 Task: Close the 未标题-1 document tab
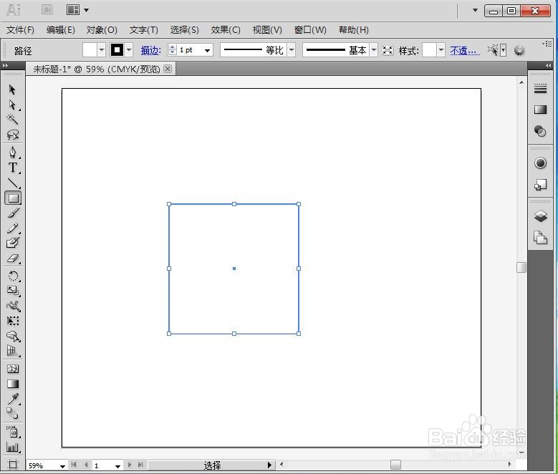168,69
